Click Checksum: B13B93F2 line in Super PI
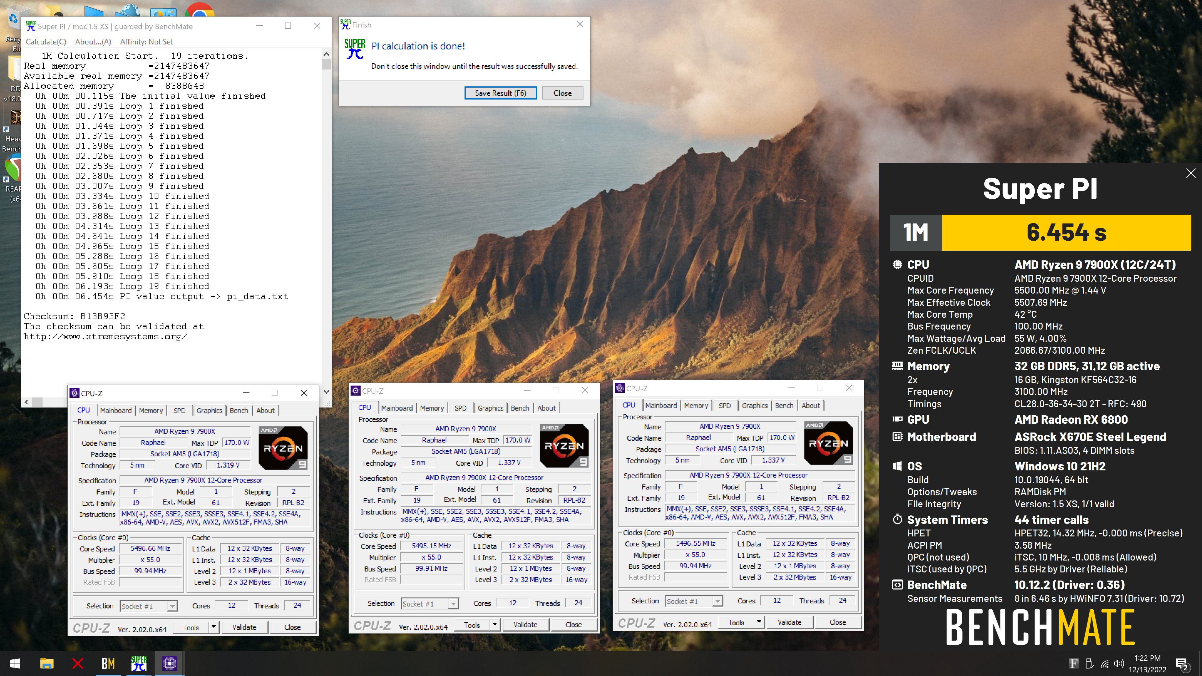Viewport: 1202px width, 676px height. [x=75, y=316]
